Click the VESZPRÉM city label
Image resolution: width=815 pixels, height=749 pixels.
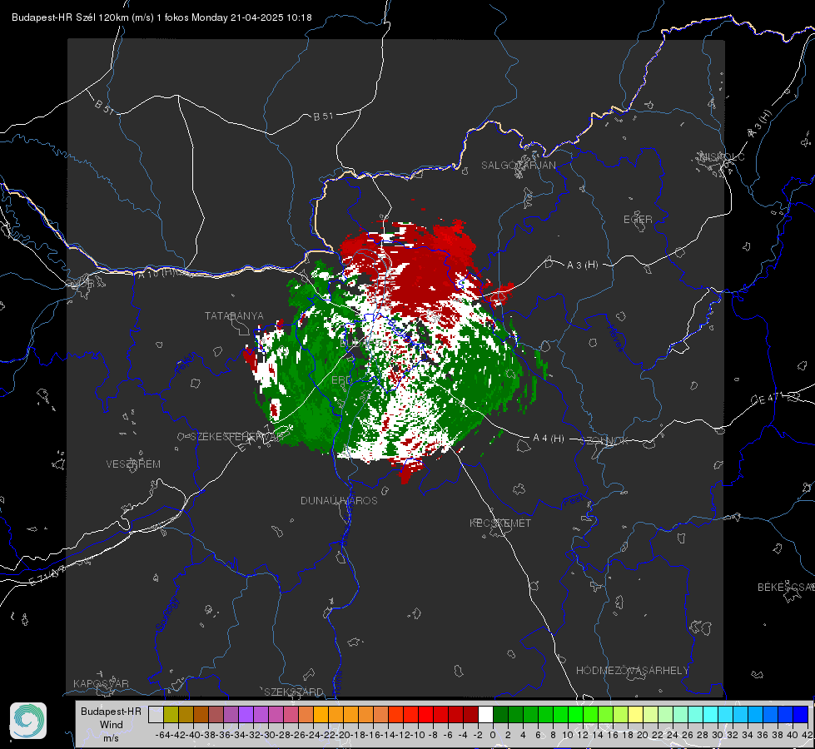pos(133,464)
